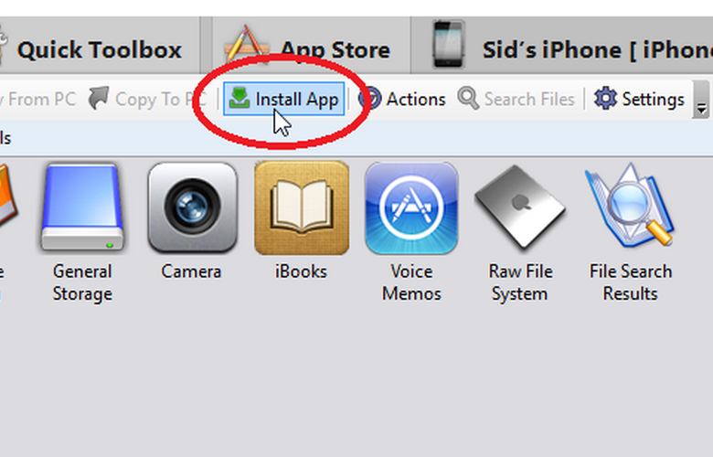Expand the toolbar overflow arrow
Viewport: 713px width, 457px height.
702,102
